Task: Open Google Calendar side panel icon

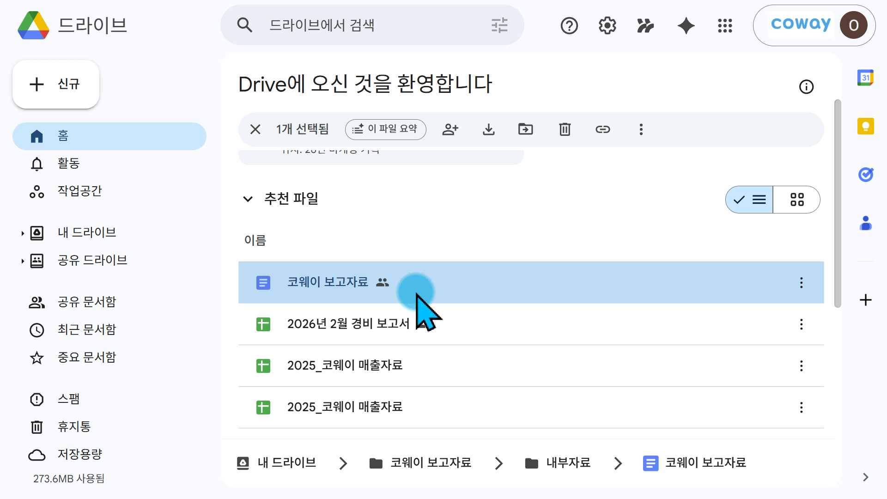Action: 865,78
